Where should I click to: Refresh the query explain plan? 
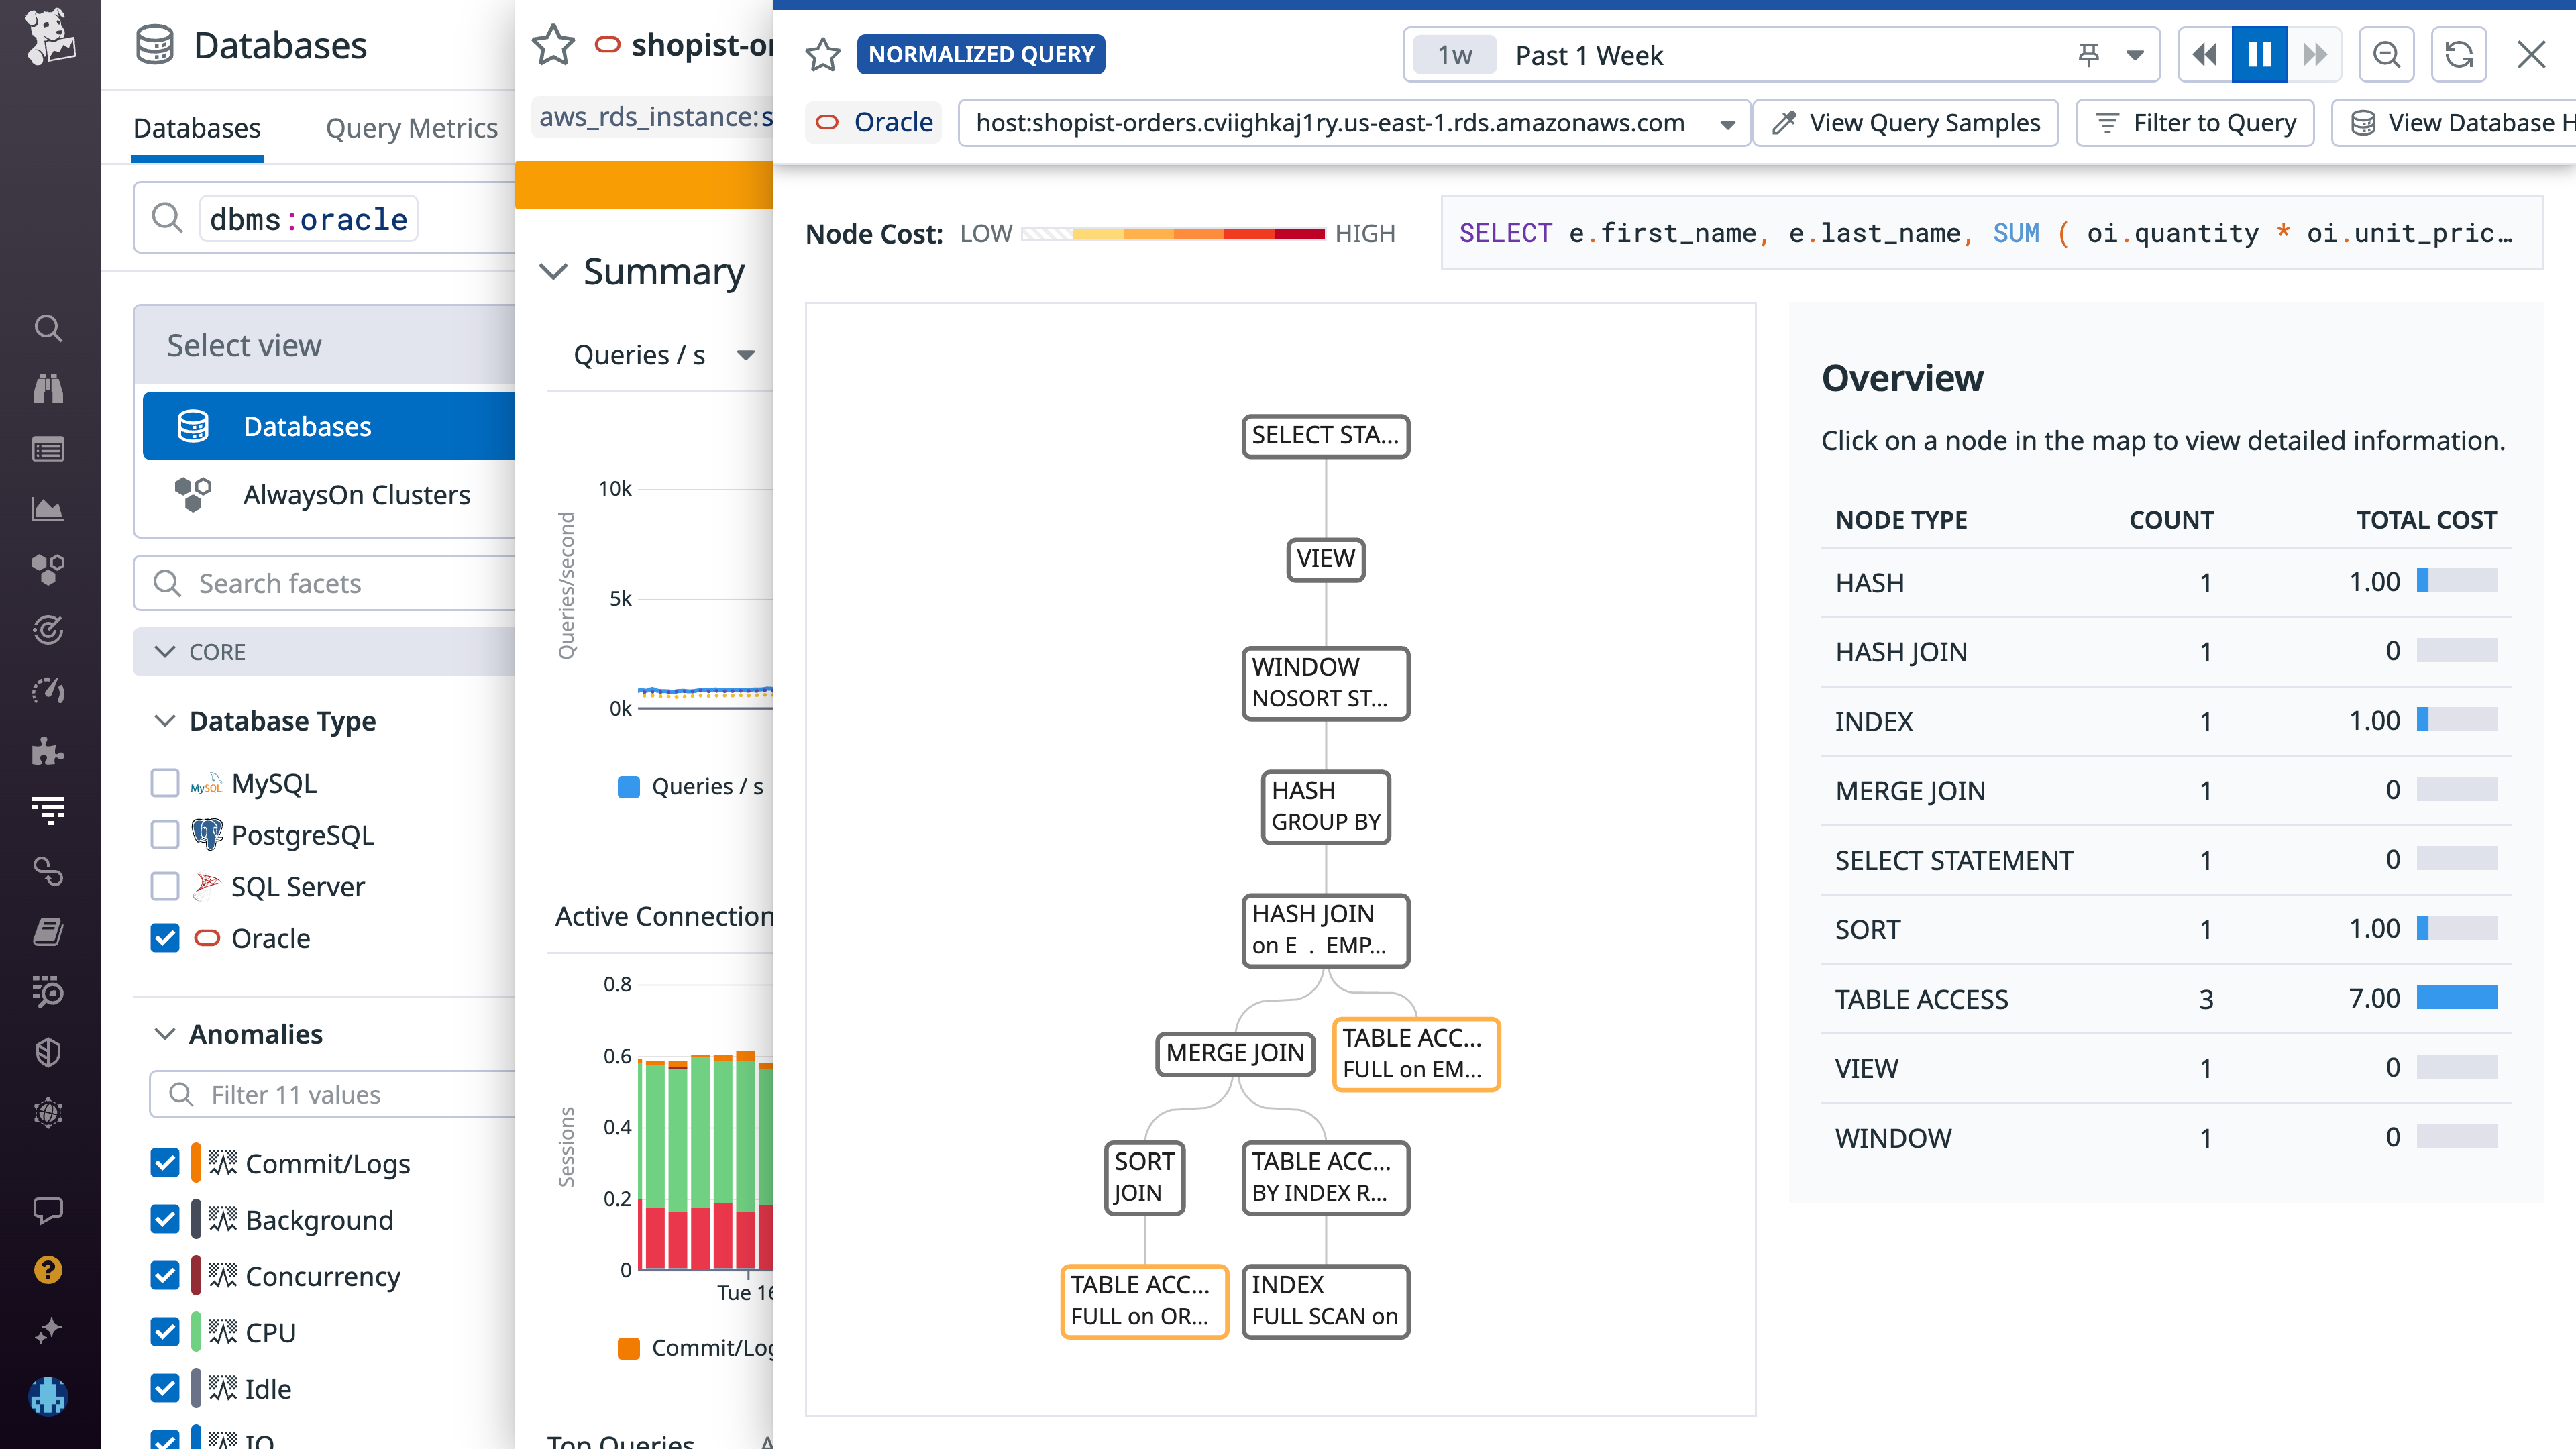point(2459,54)
